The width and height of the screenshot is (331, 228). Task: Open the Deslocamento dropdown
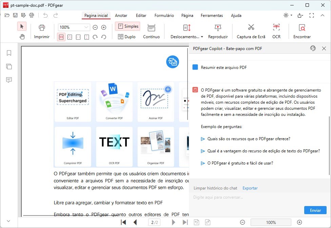187,31
